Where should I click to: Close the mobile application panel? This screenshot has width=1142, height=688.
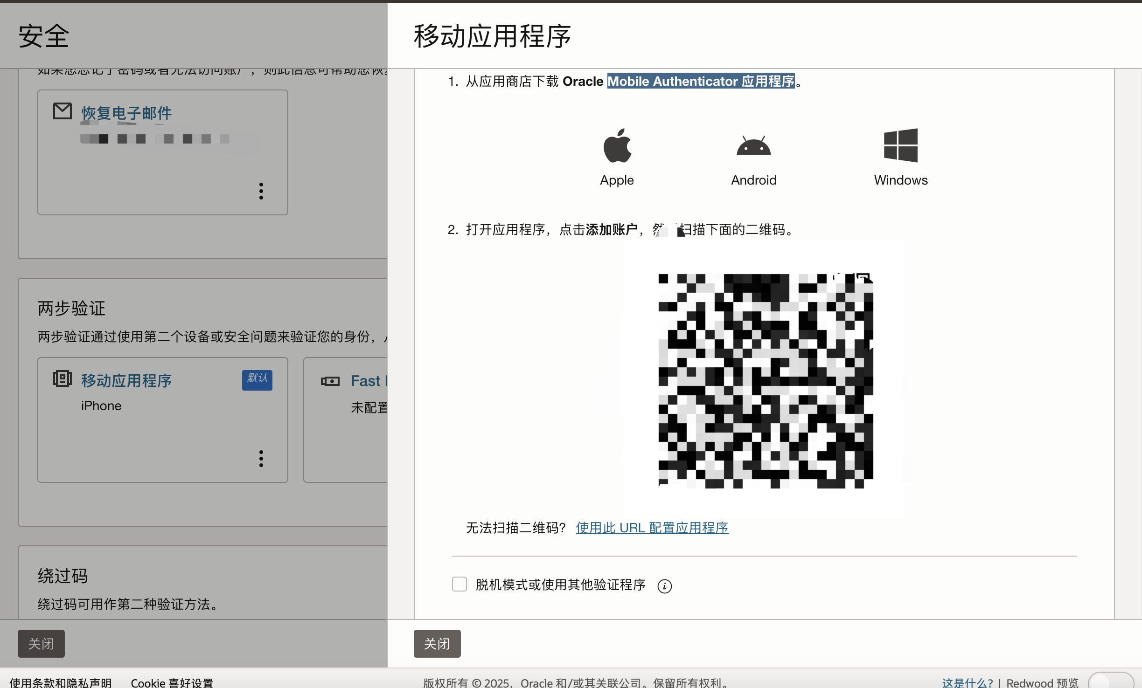(437, 643)
